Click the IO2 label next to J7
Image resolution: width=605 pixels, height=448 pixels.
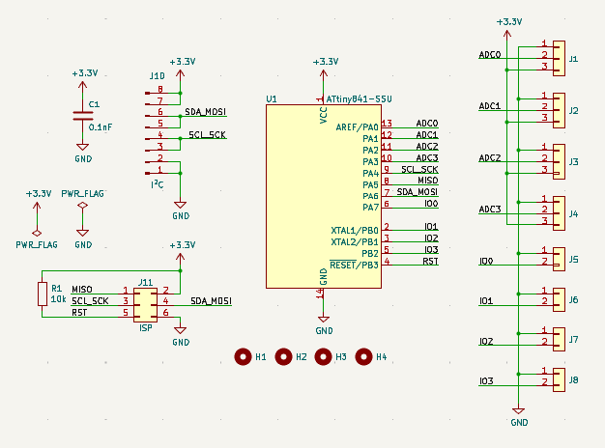pyautogui.click(x=486, y=342)
